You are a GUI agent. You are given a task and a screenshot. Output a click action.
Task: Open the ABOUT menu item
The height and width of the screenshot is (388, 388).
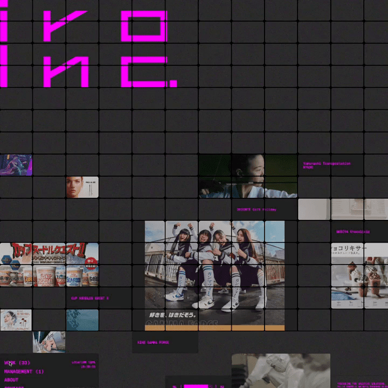11,380
